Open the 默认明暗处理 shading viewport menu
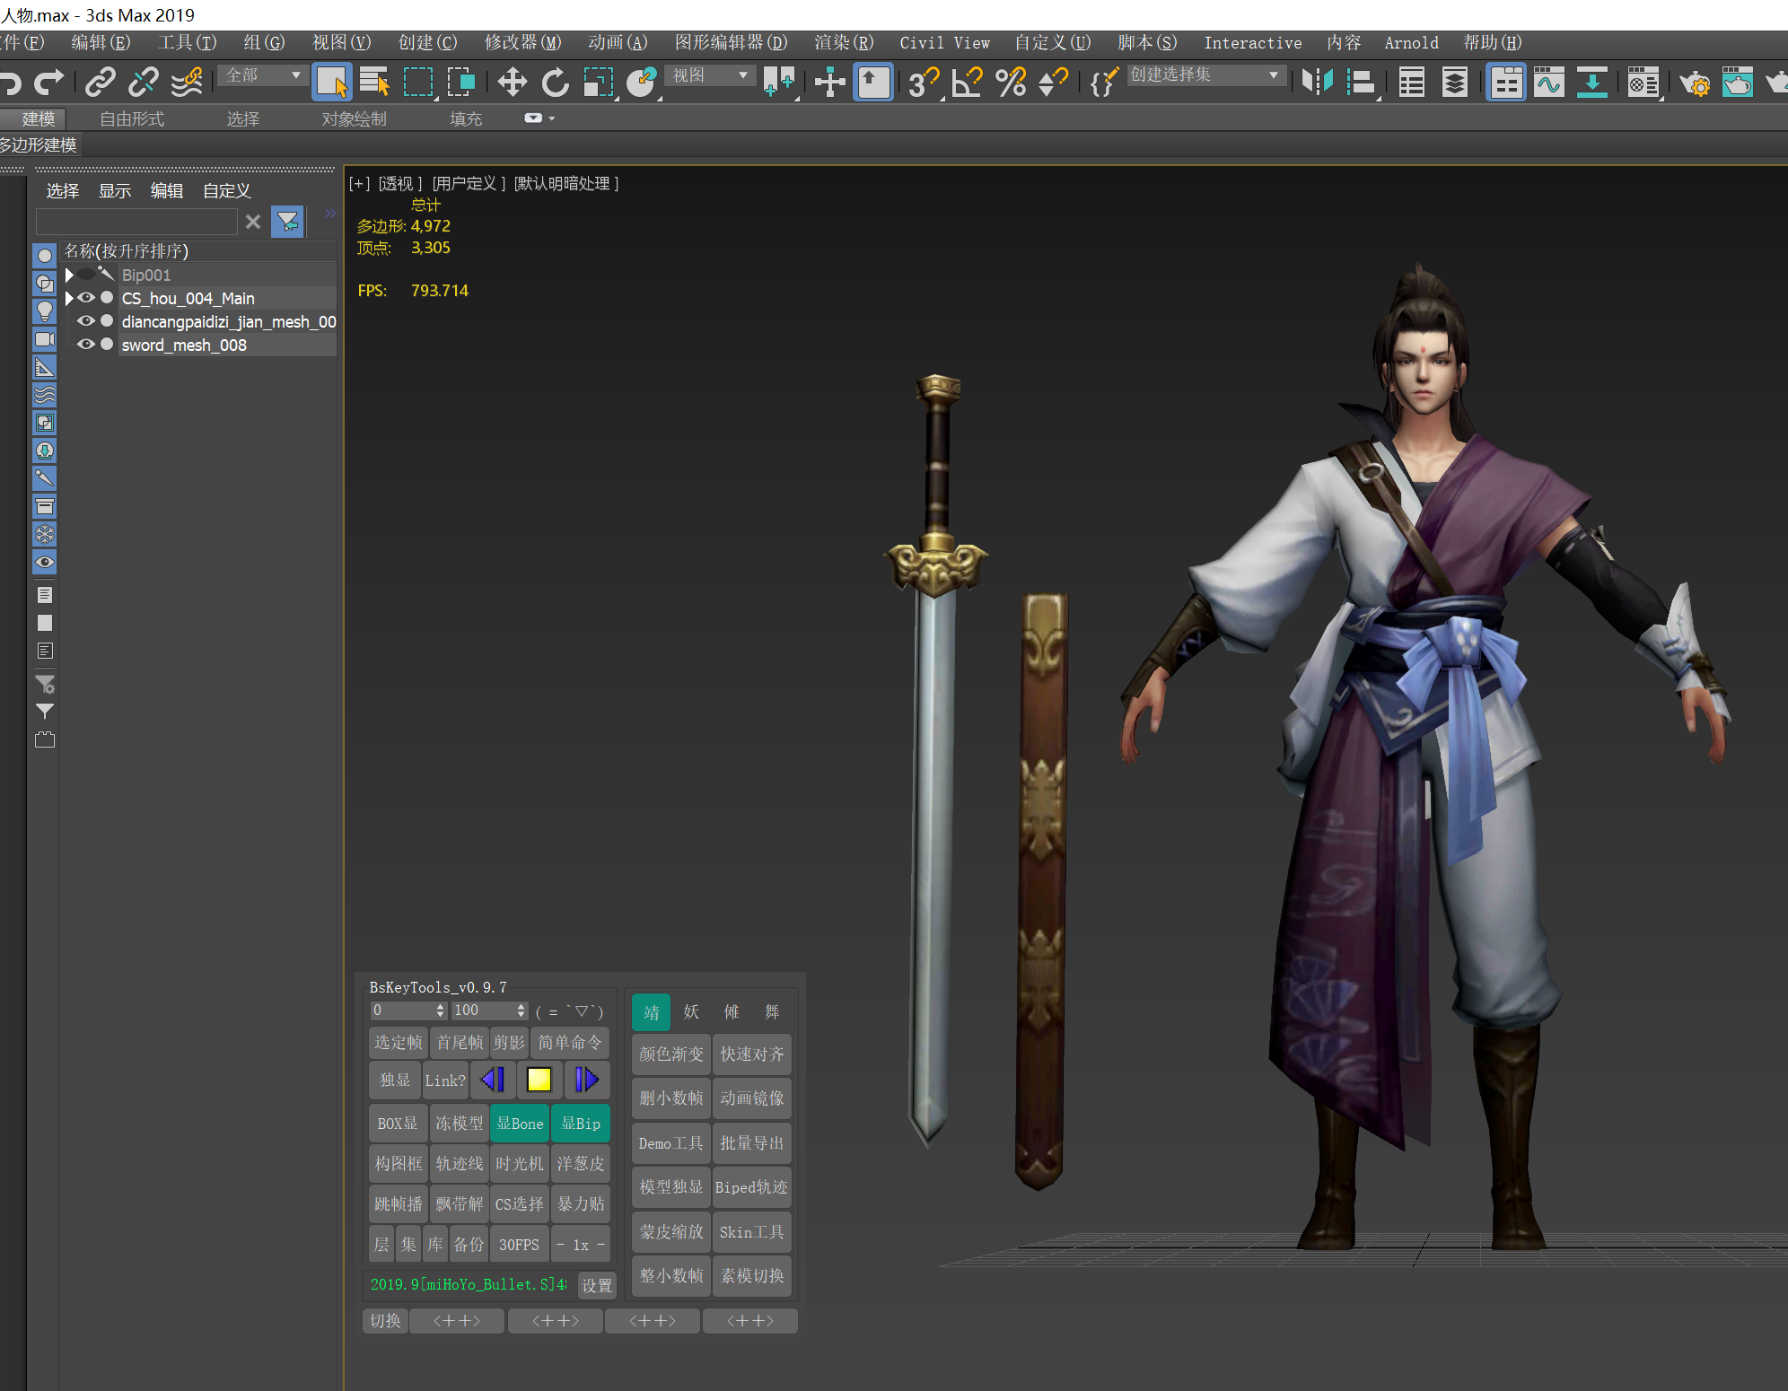1788x1391 pixels. tap(565, 183)
